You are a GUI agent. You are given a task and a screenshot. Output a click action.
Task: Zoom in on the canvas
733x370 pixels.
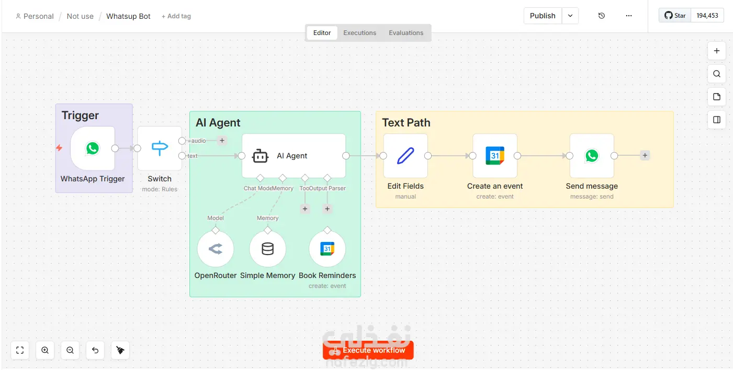[x=45, y=350]
